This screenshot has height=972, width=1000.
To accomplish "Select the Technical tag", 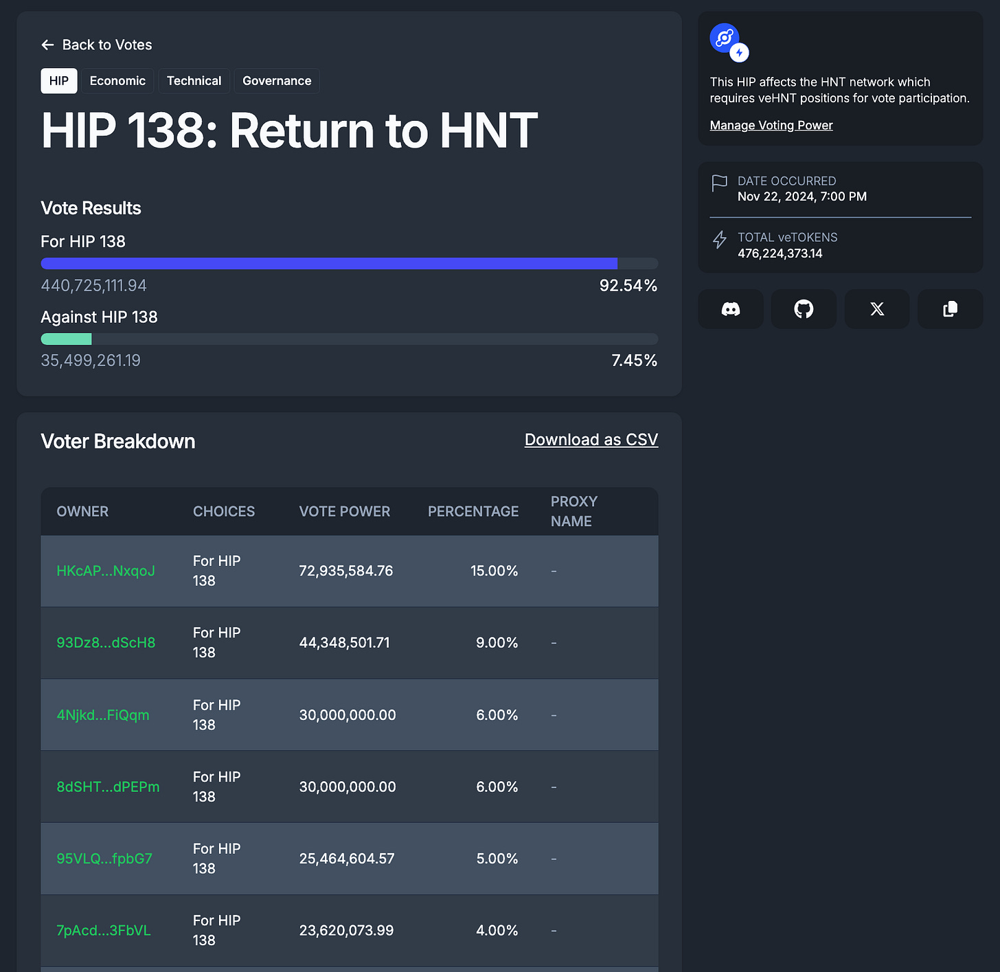I will click(194, 81).
